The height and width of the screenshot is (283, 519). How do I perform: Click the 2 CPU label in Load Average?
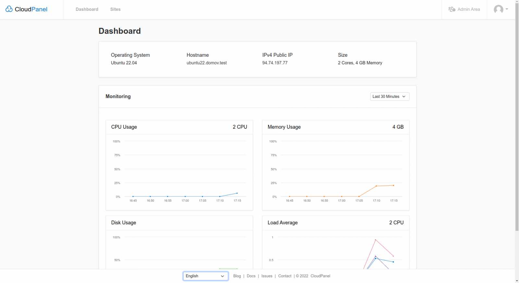click(x=396, y=223)
